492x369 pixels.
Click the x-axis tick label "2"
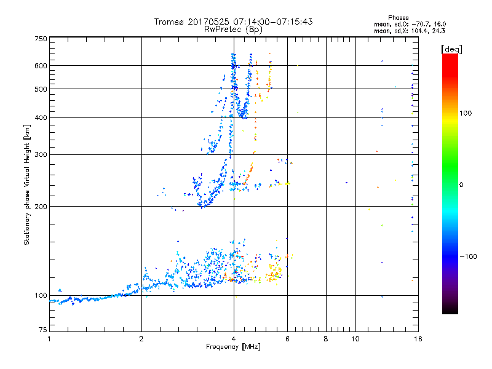coord(141,339)
